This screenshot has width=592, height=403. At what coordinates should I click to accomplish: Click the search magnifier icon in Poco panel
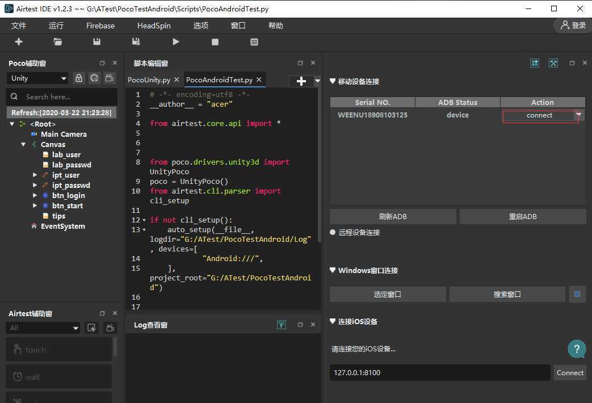point(14,96)
